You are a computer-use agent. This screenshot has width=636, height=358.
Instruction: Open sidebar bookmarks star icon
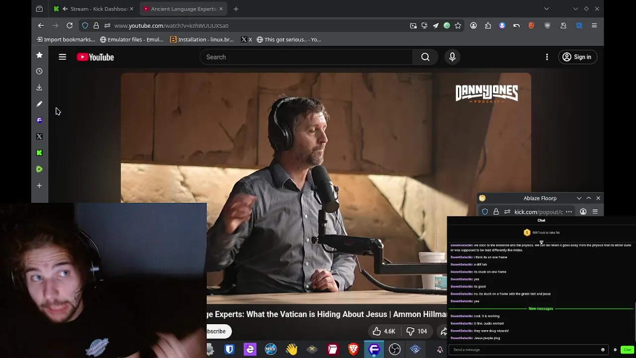pyautogui.click(x=39, y=55)
